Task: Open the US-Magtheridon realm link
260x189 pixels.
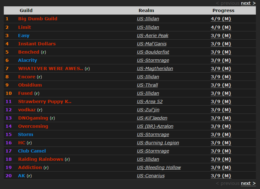Action: (155, 68)
